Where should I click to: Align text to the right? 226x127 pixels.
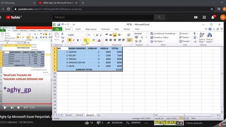tap(115, 40)
